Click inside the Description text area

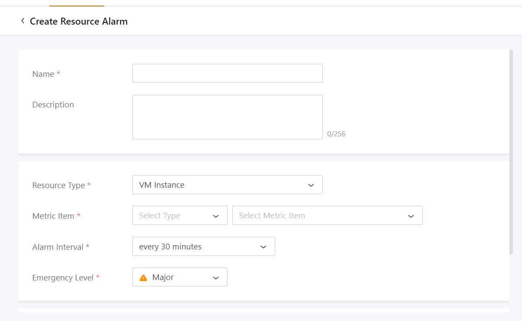(x=227, y=117)
